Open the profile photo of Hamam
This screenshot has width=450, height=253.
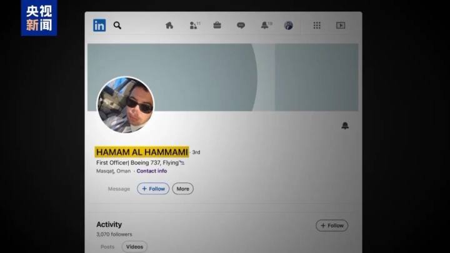click(126, 105)
